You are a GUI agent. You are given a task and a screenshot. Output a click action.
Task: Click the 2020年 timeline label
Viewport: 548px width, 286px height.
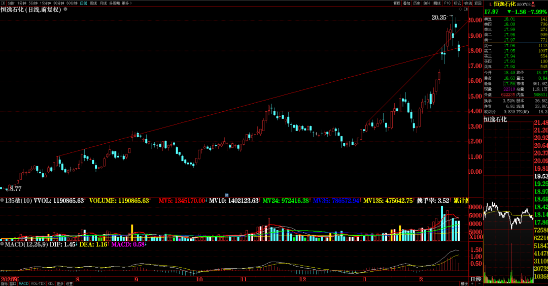10,279
